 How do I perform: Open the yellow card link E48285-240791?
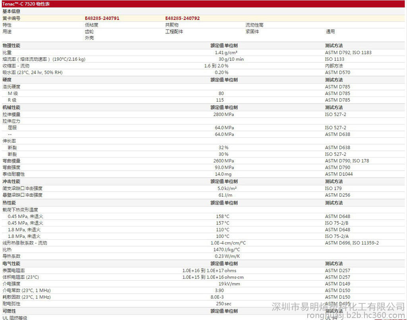(x=102, y=18)
